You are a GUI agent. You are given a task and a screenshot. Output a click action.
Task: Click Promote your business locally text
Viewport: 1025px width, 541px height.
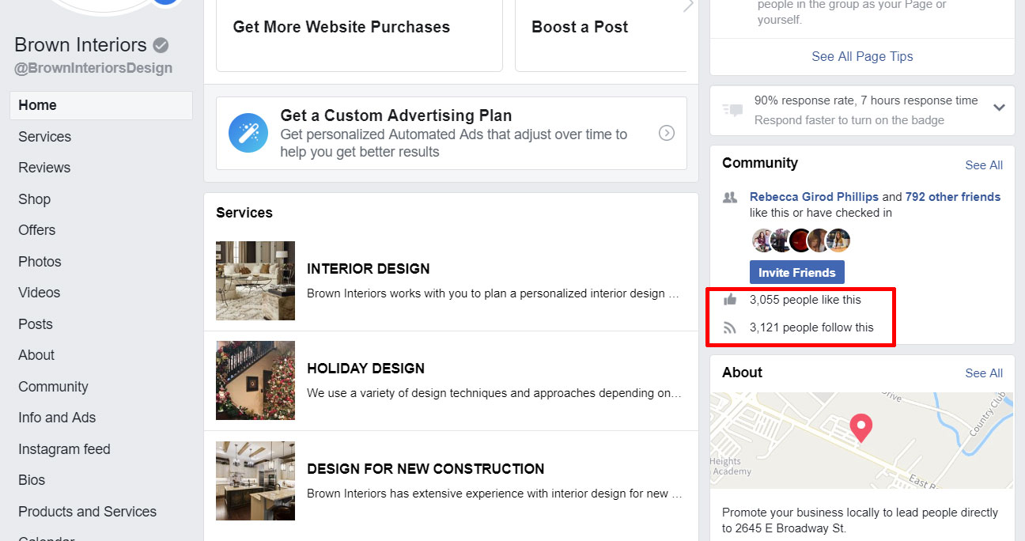[860, 520]
